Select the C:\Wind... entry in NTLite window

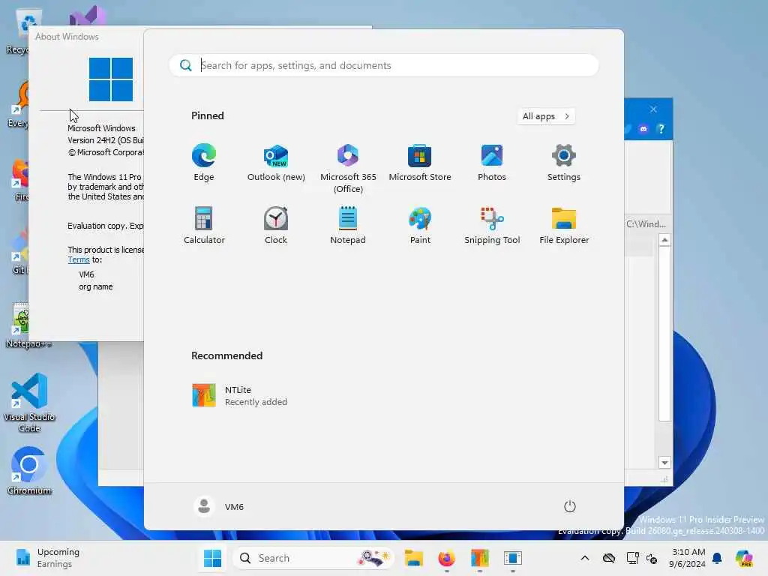tap(646, 223)
